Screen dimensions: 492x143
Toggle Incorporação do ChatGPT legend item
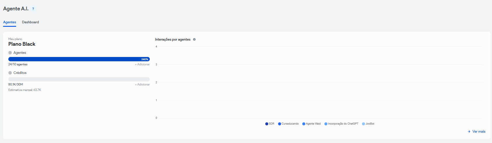[341, 124]
